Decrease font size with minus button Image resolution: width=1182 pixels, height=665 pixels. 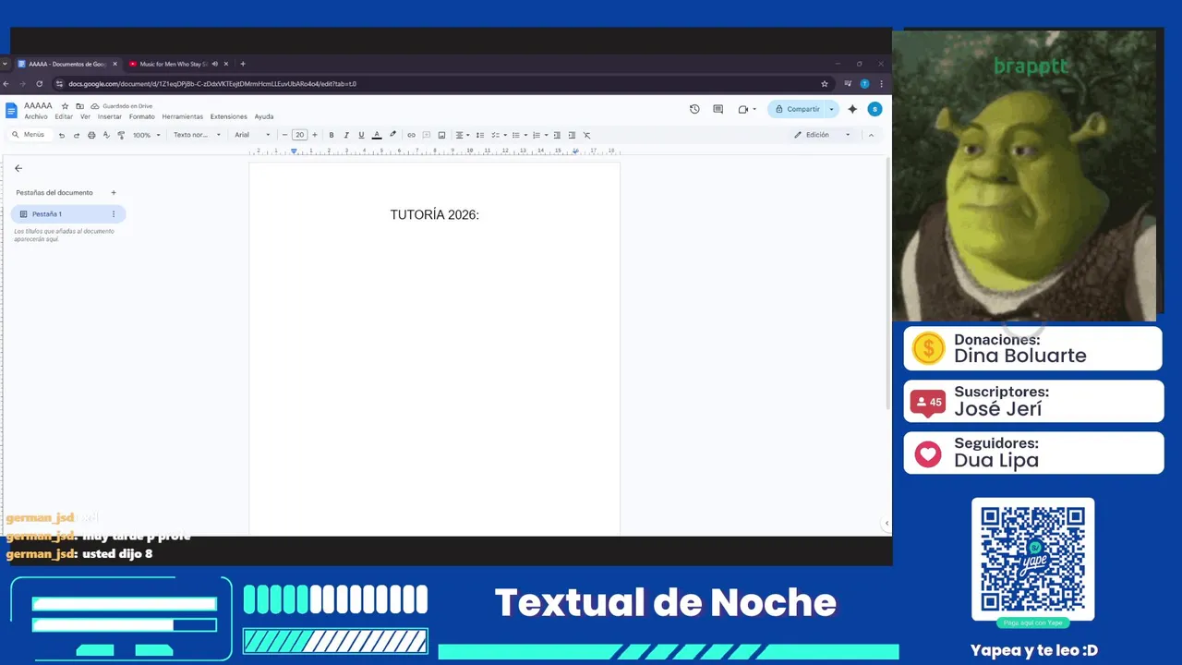(285, 135)
